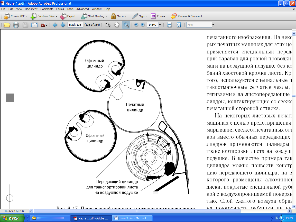Choose the Marquee Zoom tool
296x222 pixels.
[x=126, y=25]
